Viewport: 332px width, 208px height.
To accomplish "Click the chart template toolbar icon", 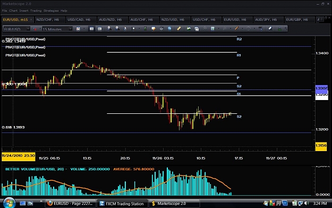I will pyautogui.click(x=212, y=28).
